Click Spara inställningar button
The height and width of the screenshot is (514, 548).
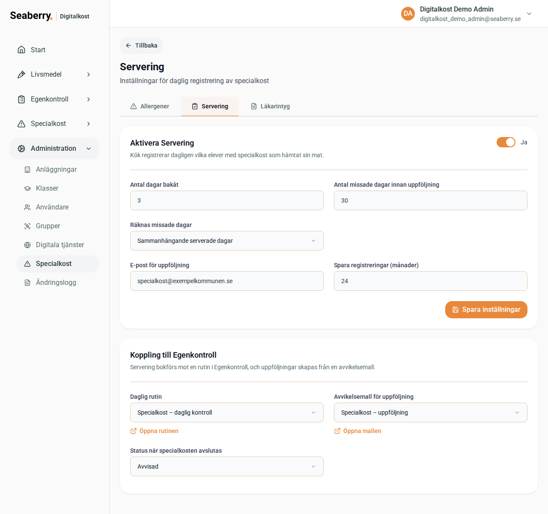(x=486, y=310)
